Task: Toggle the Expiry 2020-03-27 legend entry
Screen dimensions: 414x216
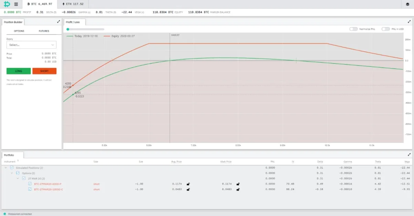Action: point(119,36)
